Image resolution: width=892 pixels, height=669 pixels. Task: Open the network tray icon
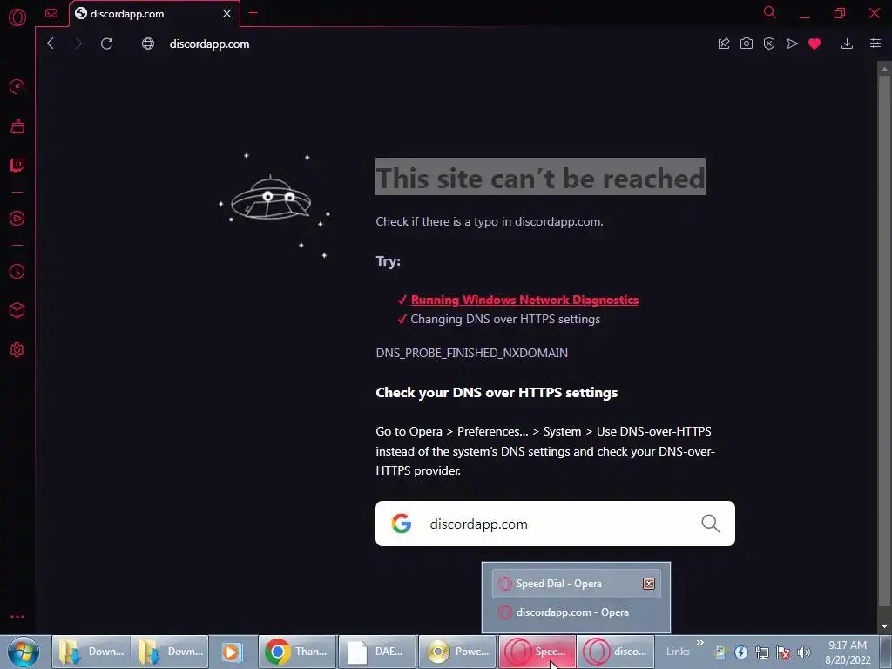[x=762, y=652]
